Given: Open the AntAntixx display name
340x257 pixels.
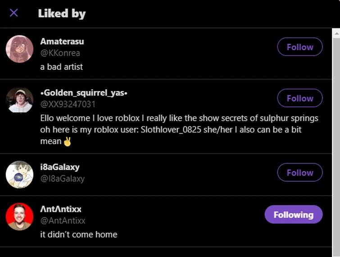Looking at the screenshot, I should 61,209.
